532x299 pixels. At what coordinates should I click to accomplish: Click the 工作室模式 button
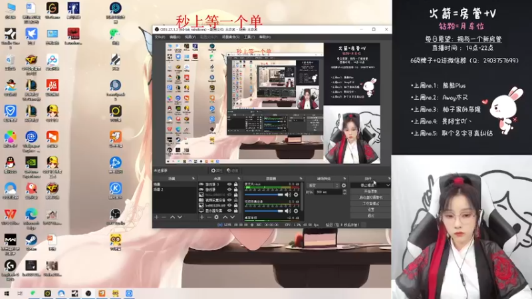pyautogui.click(x=370, y=203)
